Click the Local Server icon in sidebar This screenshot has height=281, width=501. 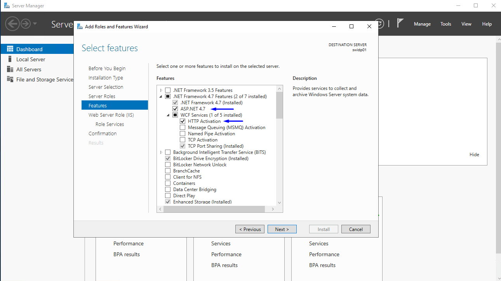(x=10, y=59)
